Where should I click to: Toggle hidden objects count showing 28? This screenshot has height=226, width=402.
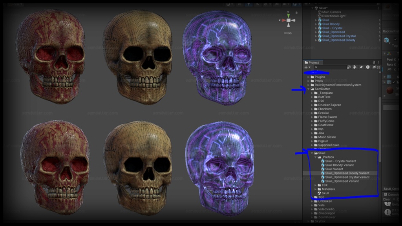pyautogui.click(x=376, y=67)
